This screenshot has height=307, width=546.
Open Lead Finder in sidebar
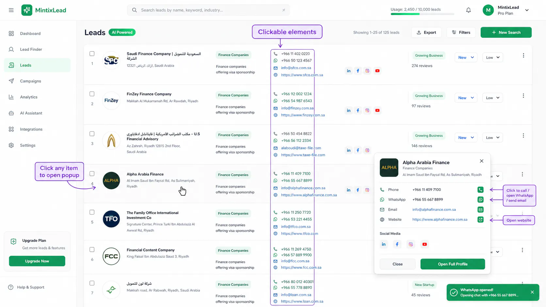tap(37, 49)
